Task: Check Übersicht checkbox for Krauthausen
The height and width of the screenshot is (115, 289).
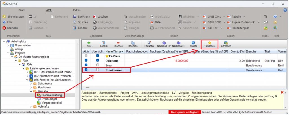Action: click(98, 70)
